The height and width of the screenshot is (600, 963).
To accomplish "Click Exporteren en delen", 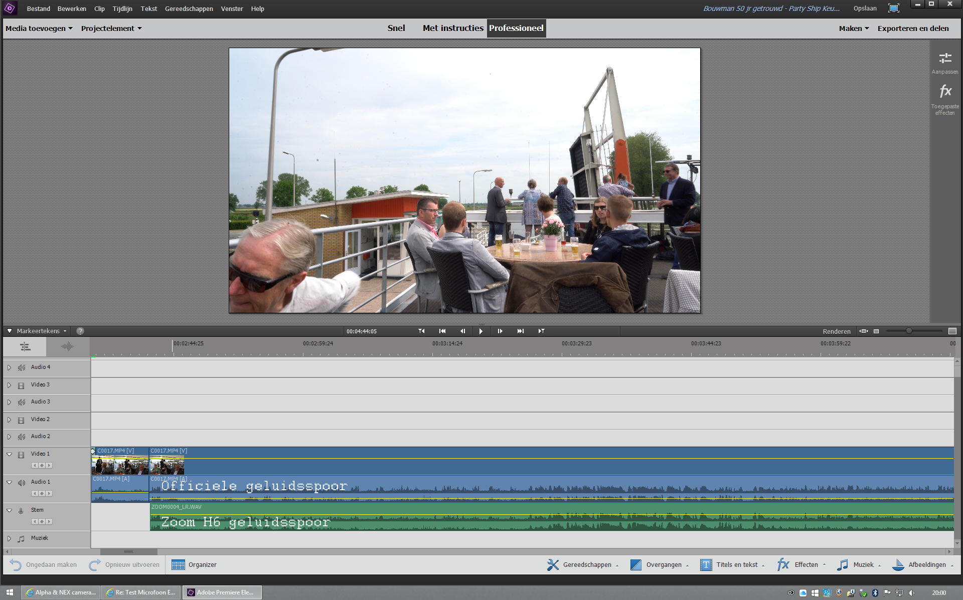I will tap(913, 29).
